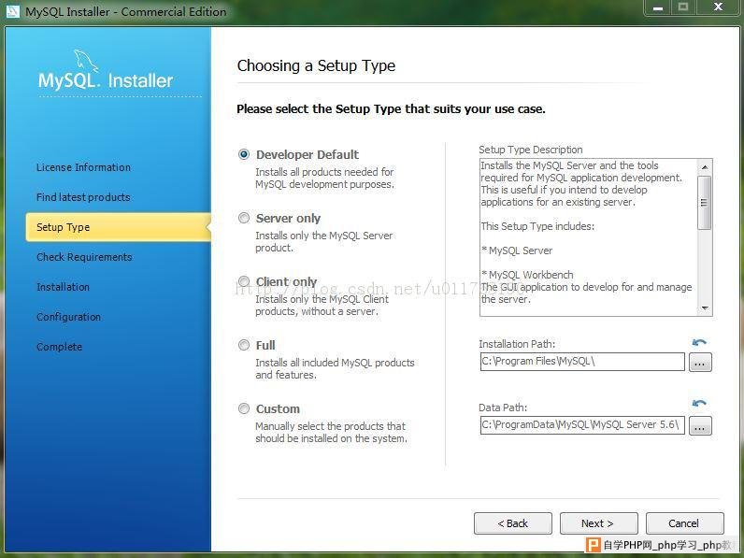Viewport: 744px width, 558px height.
Task: Click 'Installs all included MySQL products' text
Action: 335,368
